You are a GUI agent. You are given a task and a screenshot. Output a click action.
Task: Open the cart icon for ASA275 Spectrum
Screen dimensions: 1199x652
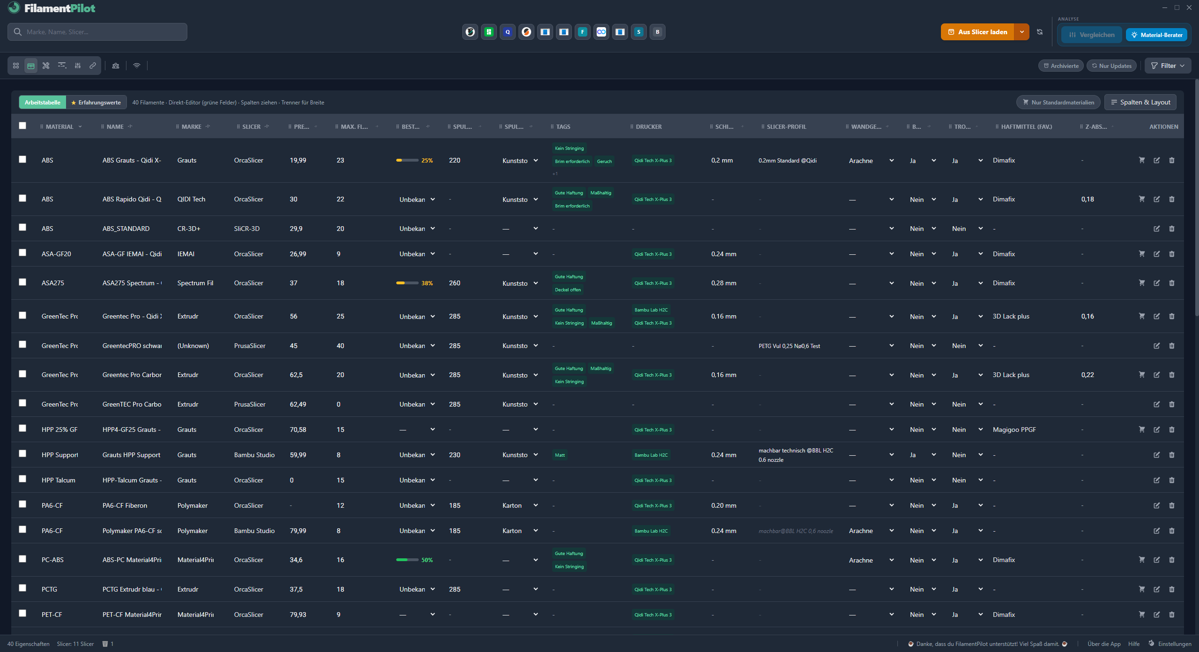[1142, 283]
